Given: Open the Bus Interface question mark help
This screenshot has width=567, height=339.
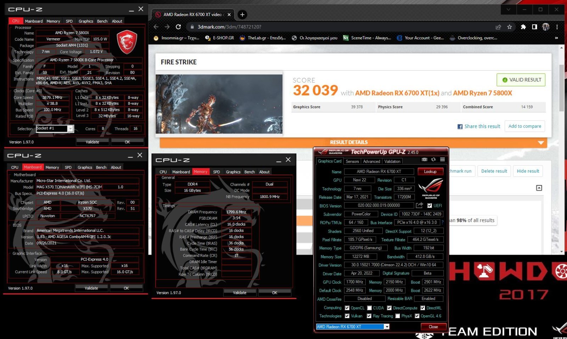Looking at the screenshot, I should (x=442, y=222).
